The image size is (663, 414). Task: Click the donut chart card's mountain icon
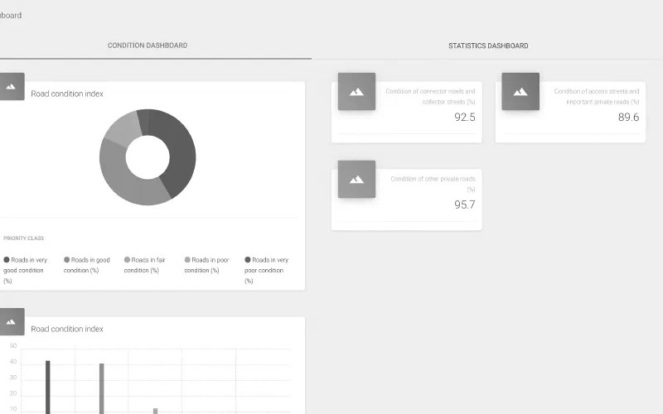12,87
